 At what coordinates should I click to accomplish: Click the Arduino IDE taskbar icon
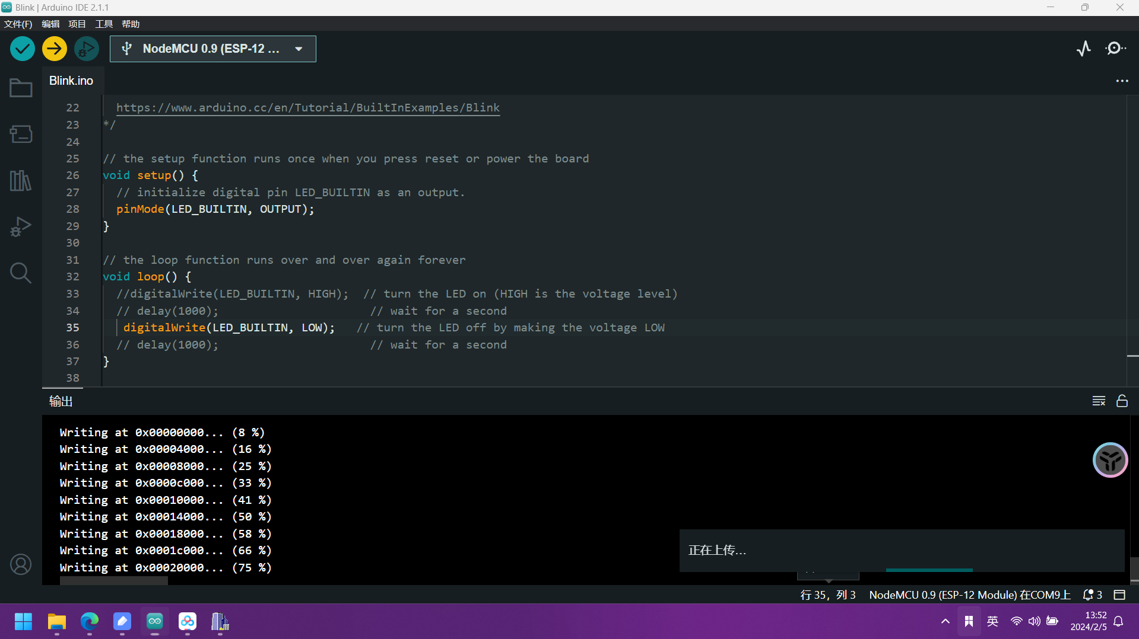(x=155, y=621)
